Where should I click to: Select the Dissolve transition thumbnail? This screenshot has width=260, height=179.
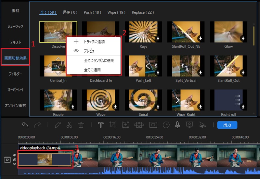pyautogui.click(x=58, y=32)
